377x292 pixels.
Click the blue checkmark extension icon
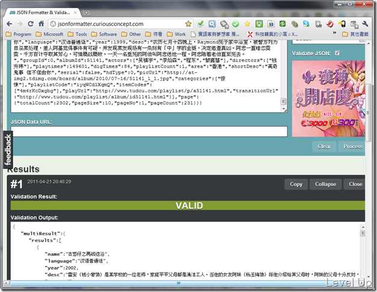click(201, 24)
